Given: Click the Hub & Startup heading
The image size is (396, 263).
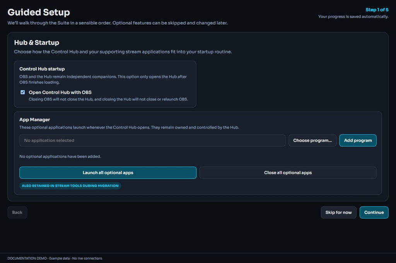Looking at the screenshot, I should (37, 43).
